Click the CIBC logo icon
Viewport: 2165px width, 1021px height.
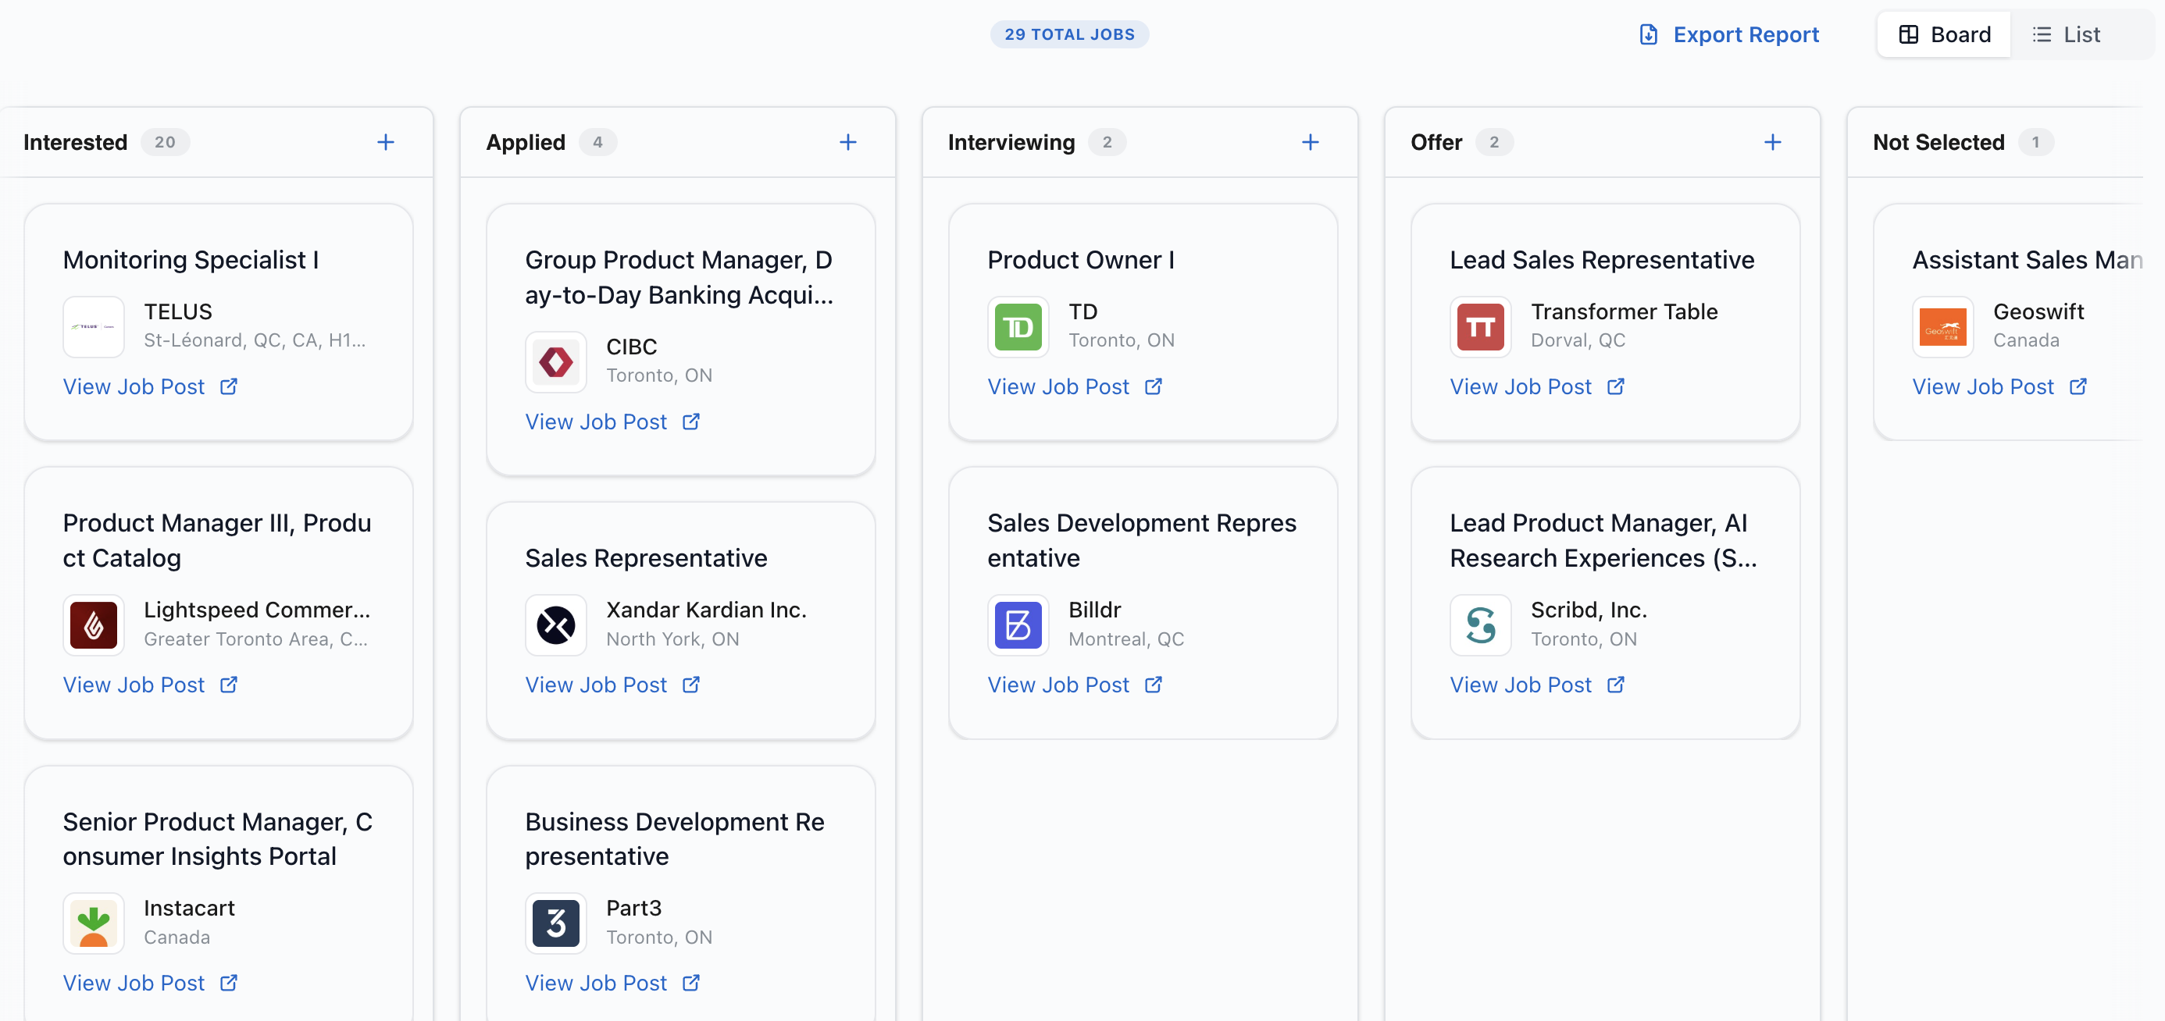click(555, 361)
